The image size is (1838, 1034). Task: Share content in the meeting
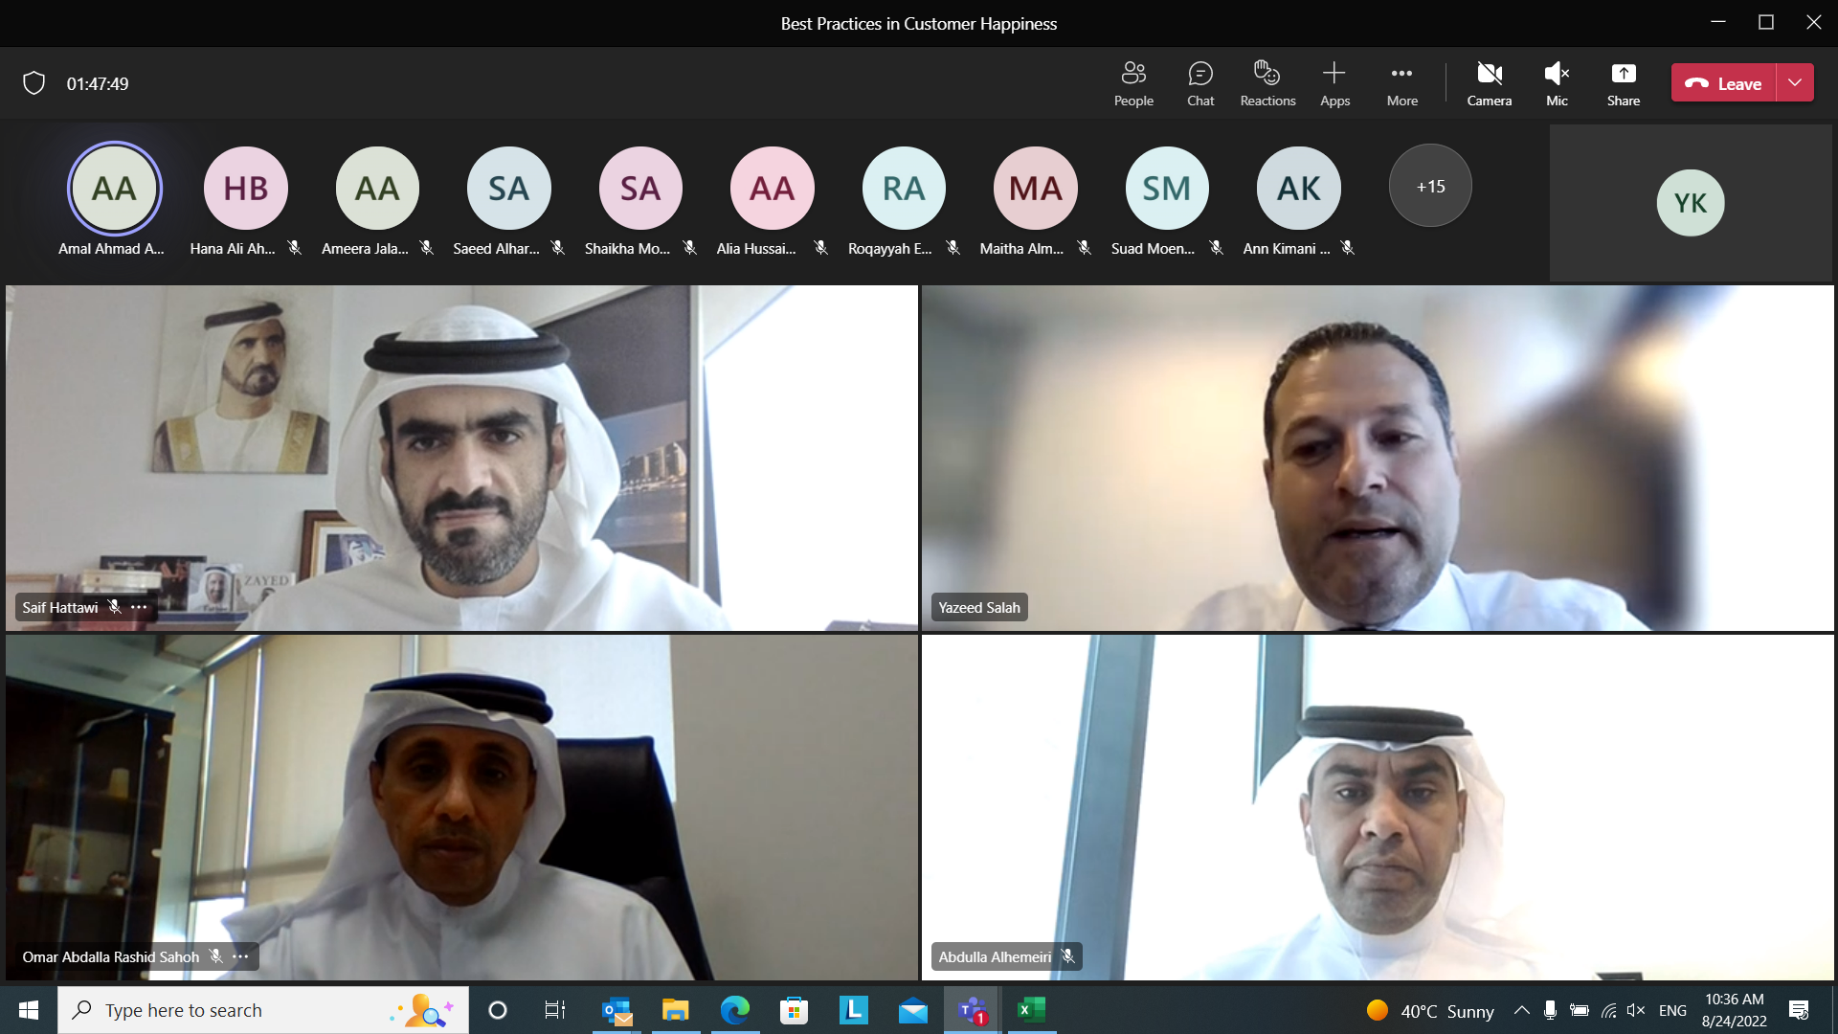(1624, 83)
